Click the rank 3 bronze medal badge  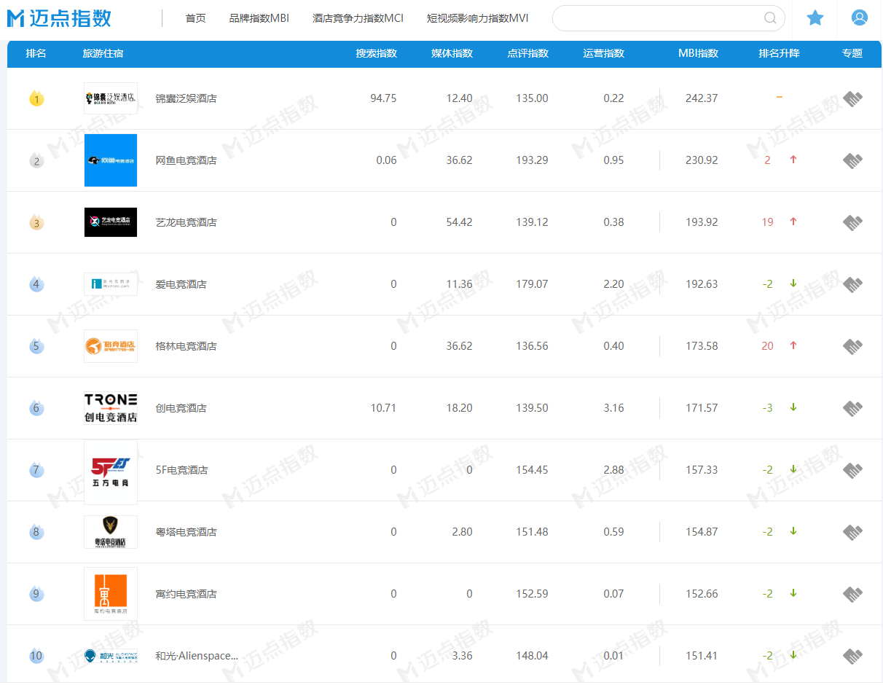36,222
